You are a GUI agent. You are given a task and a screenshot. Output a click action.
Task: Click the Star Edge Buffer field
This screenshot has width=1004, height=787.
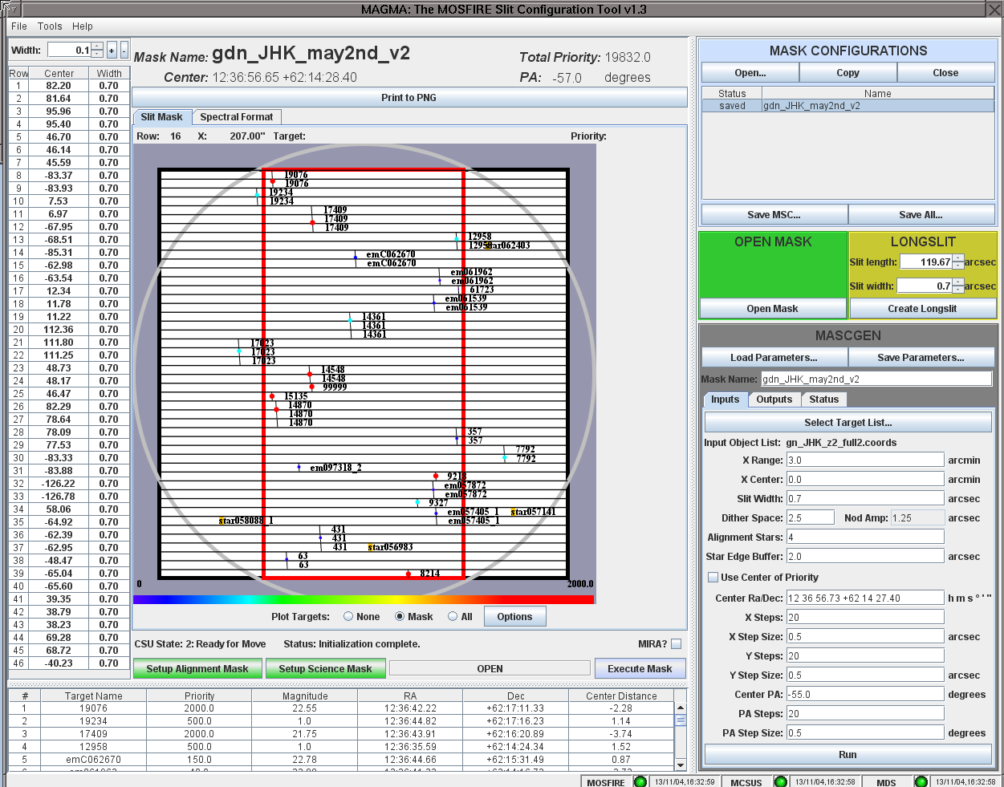click(865, 557)
